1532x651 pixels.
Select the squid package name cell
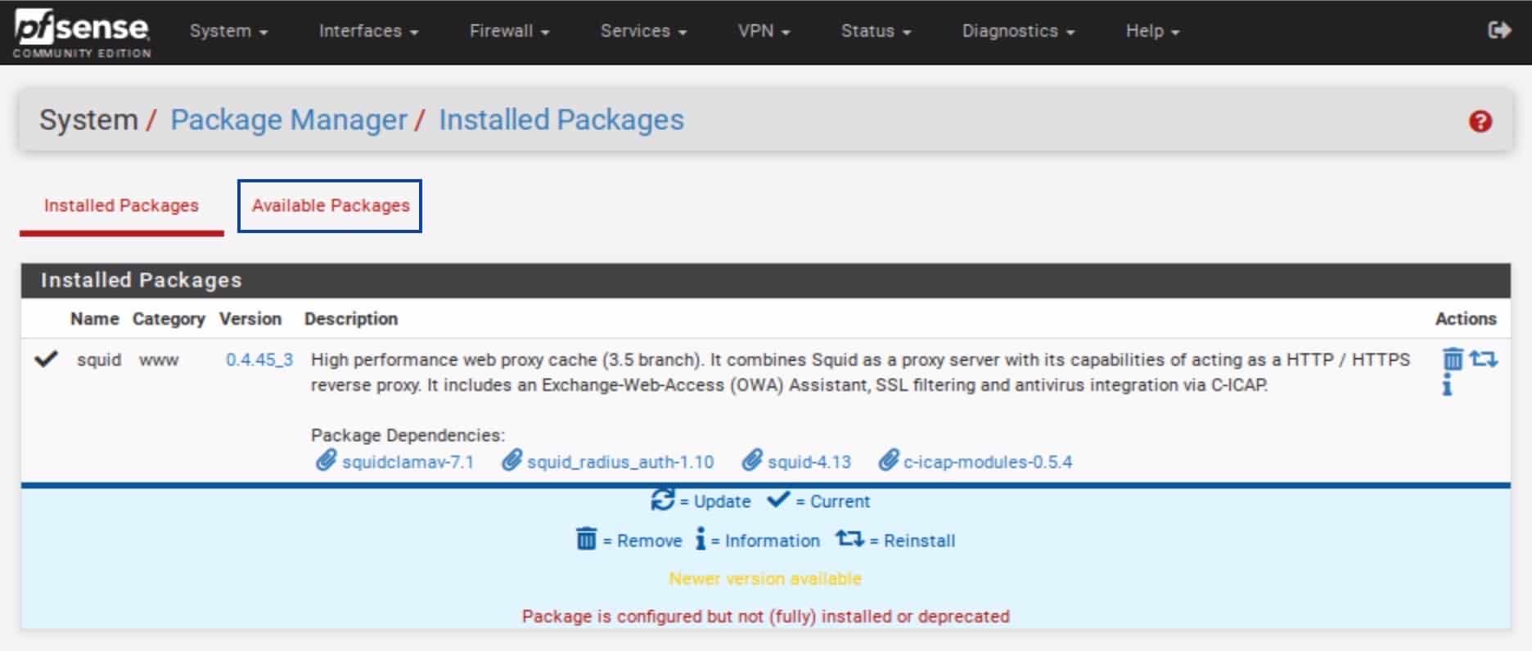pyautogui.click(x=99, y=360)
